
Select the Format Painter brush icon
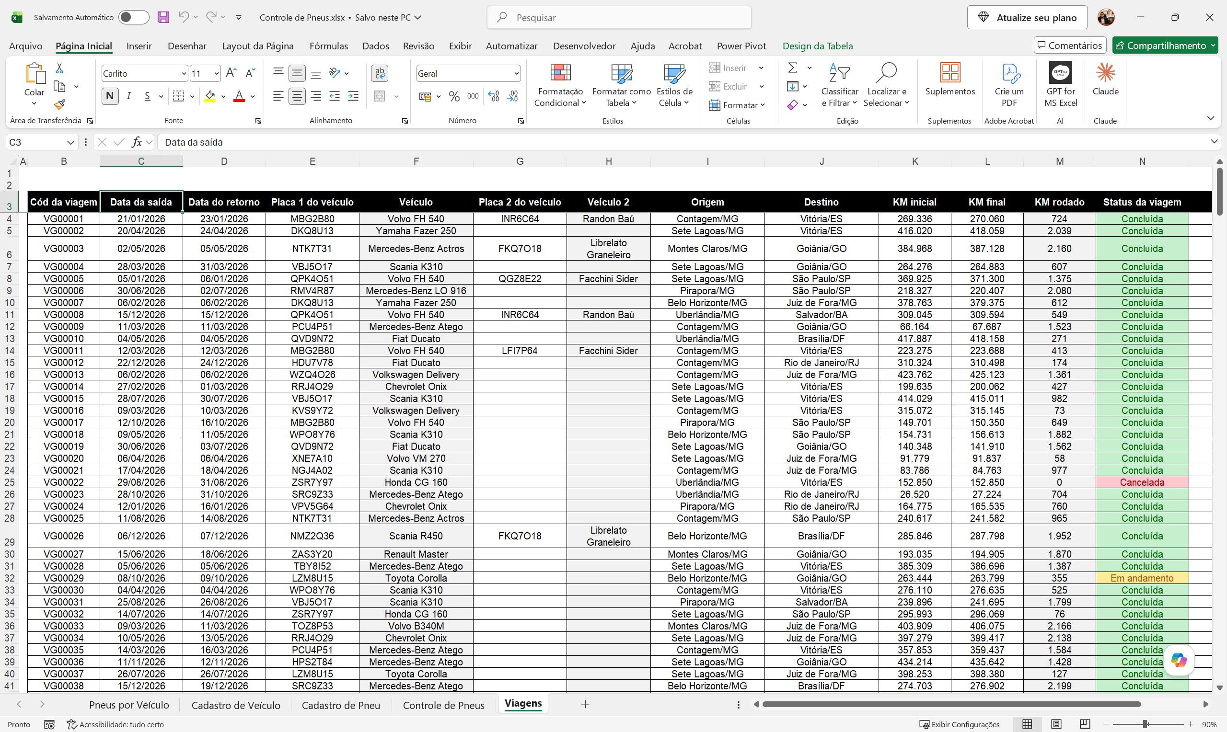coord(59,104)
